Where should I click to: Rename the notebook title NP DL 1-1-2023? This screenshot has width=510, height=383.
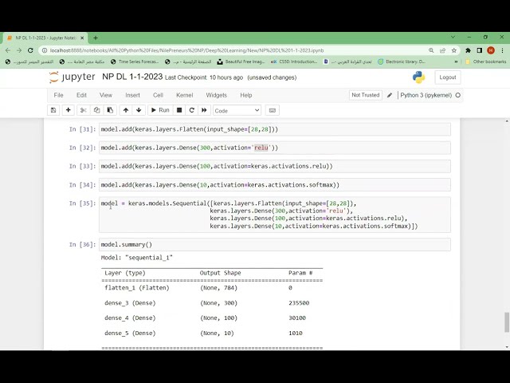pyautogui.click(x=132, y=77)
